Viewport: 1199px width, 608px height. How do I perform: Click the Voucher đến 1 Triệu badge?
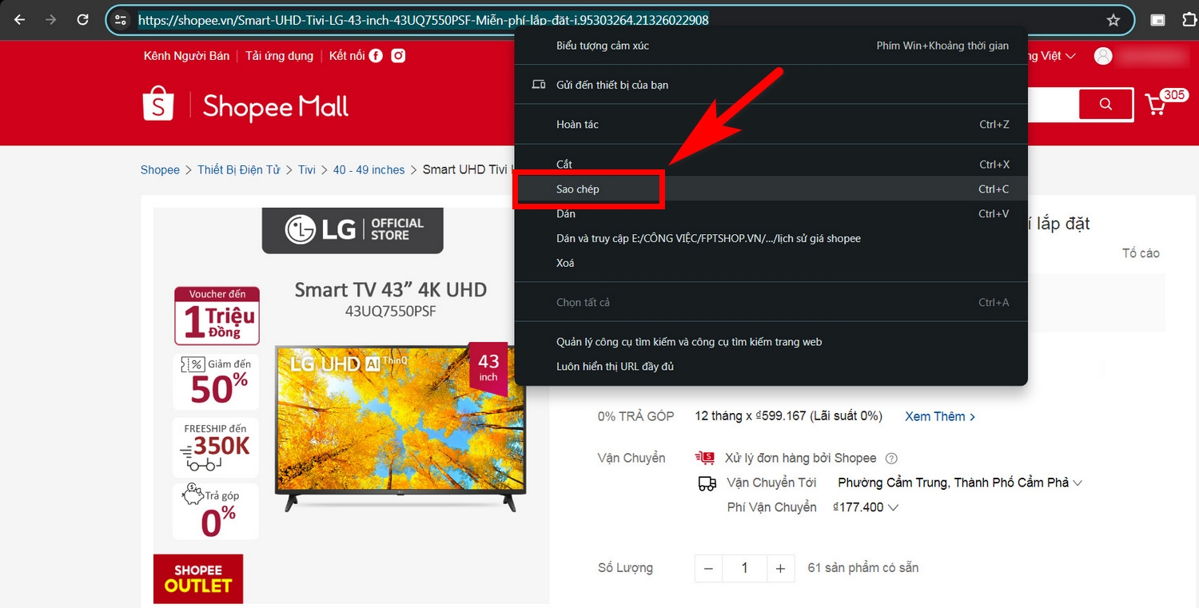click(x=217, y=316)
